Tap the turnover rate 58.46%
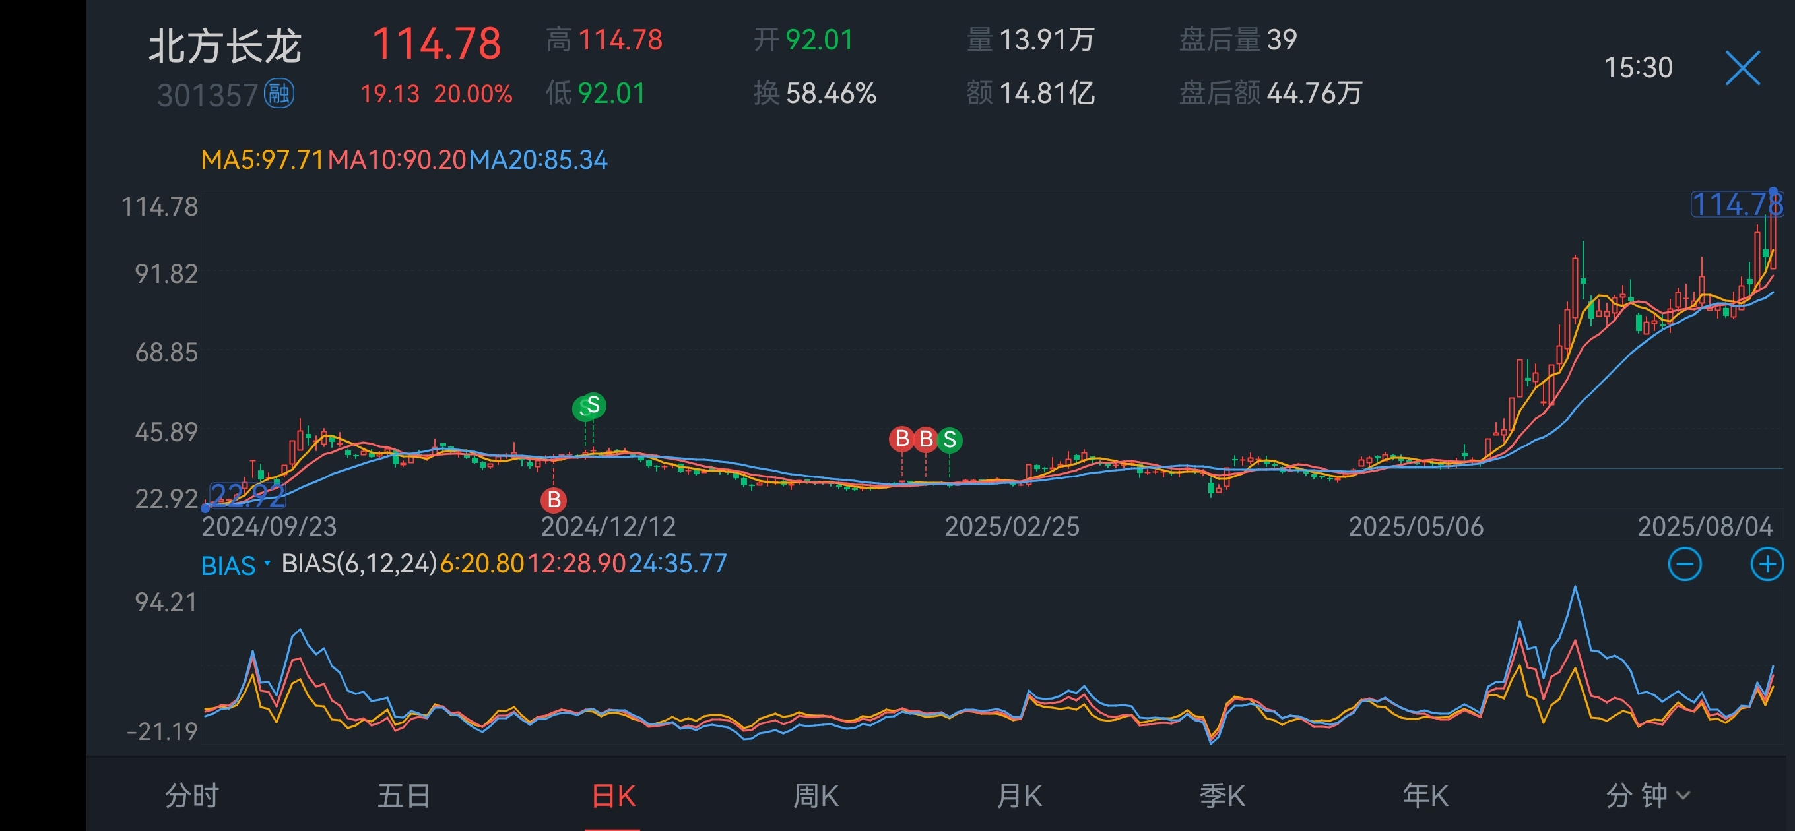The width and height of the screenshot is (1795, 831). point(831,92)
